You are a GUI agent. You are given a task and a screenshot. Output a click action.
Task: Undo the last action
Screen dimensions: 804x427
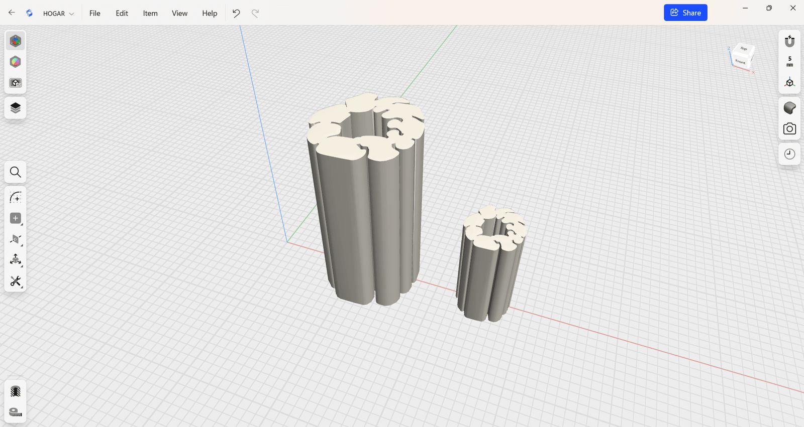tap(236, 13)
